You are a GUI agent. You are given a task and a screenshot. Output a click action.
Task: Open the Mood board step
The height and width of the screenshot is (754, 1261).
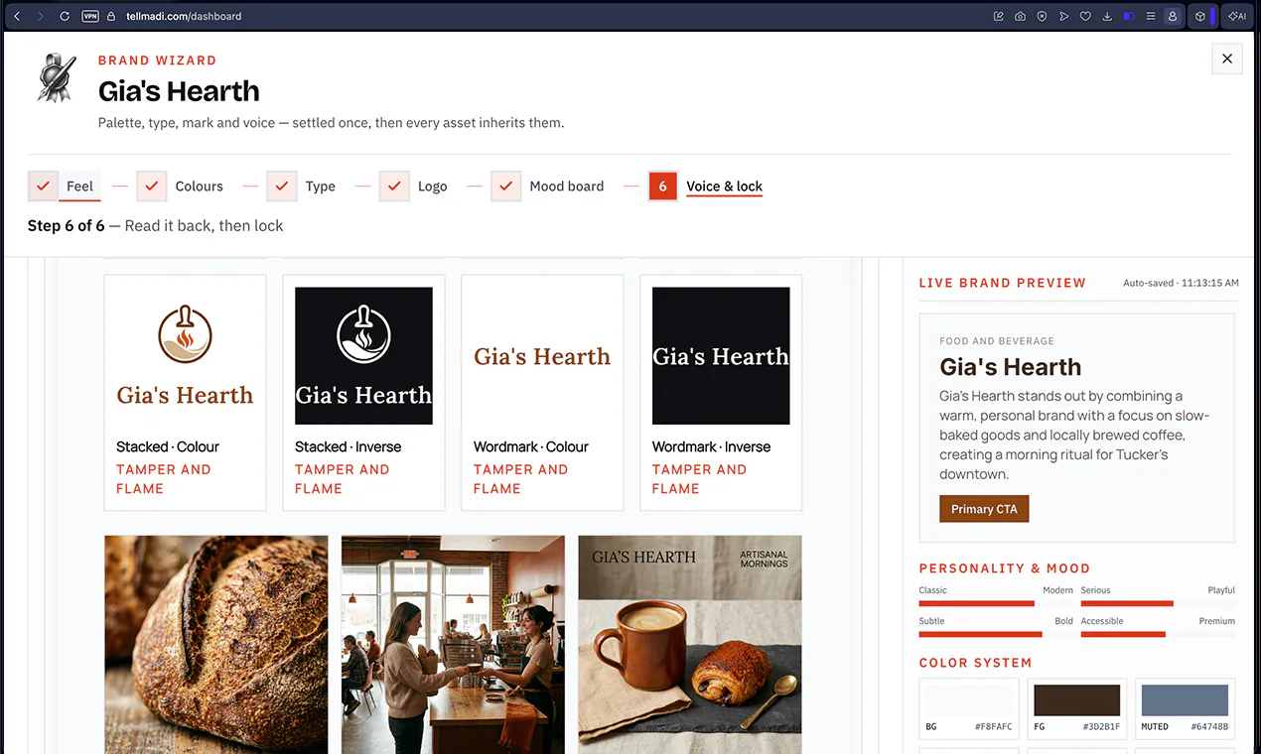pyautogui.click(x=548, y=186)
